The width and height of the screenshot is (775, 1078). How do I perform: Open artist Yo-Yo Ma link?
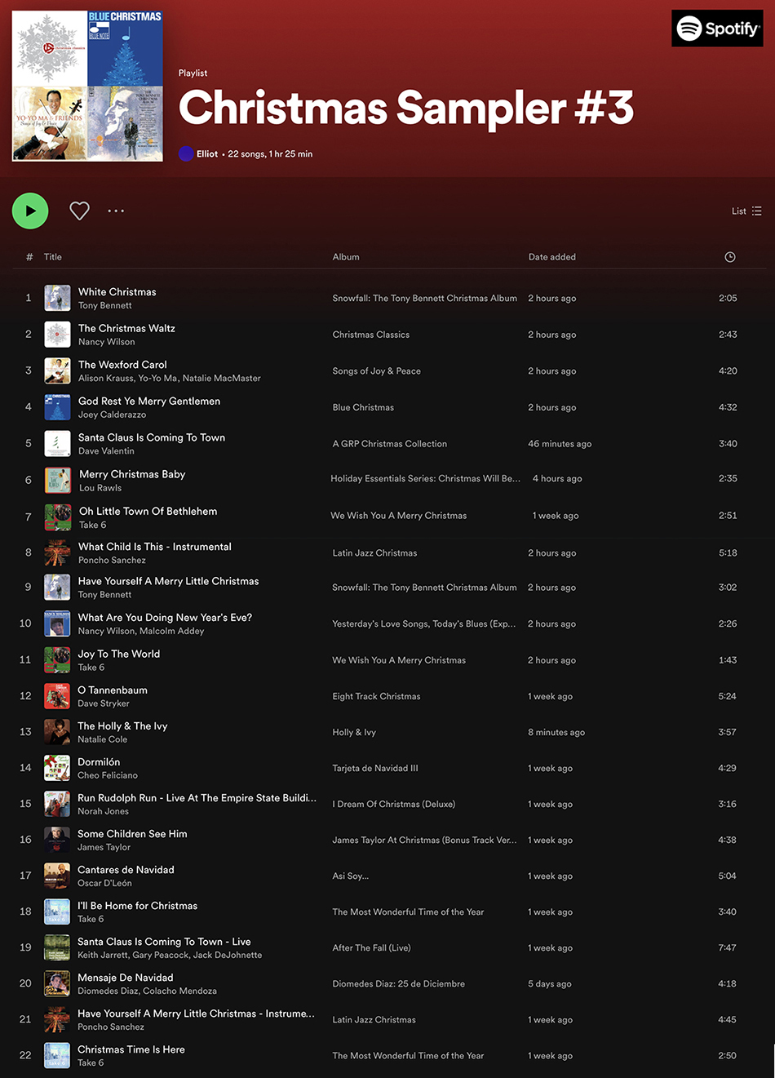[x=158, y=379]
